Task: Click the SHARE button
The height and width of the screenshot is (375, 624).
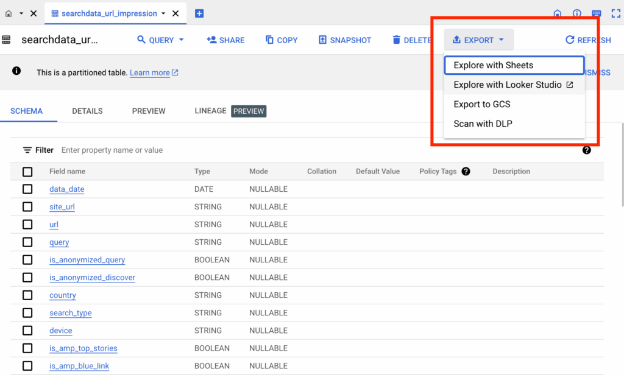Action: pyautogui.click(x=225, y=40)
